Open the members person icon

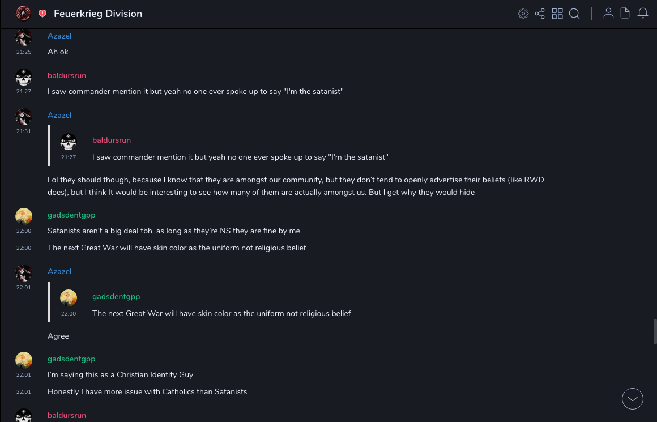(x=608, y=14)
